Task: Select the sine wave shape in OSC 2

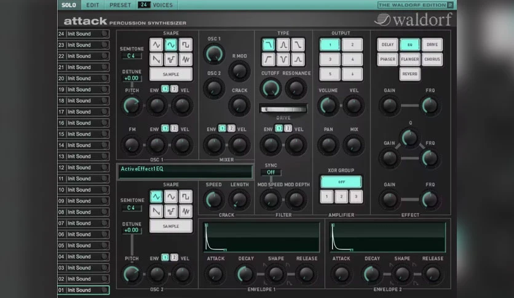Action: (x=171, y=196)
